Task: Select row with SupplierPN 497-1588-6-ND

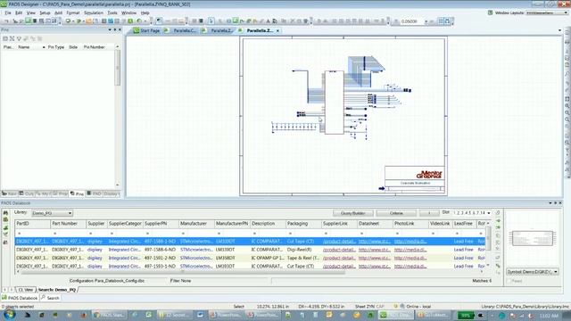Action: (251, 250)
